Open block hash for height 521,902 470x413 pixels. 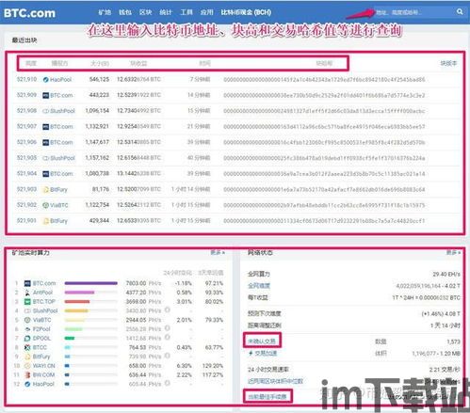[324, 205]
